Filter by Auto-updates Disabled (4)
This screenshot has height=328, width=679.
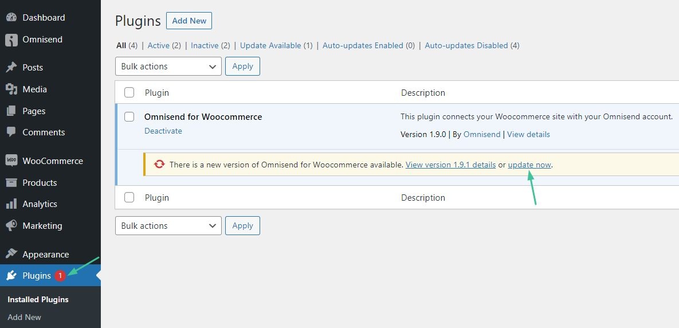pos(472,45)
